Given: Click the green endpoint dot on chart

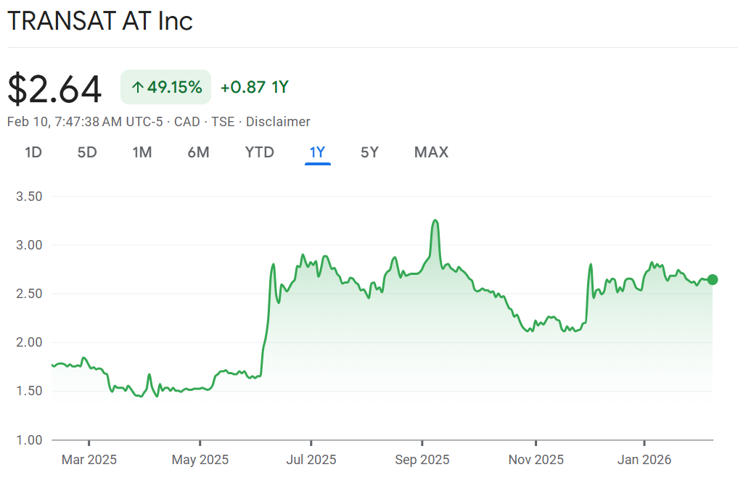Looking at the screenshot, I should click(713, 280).
